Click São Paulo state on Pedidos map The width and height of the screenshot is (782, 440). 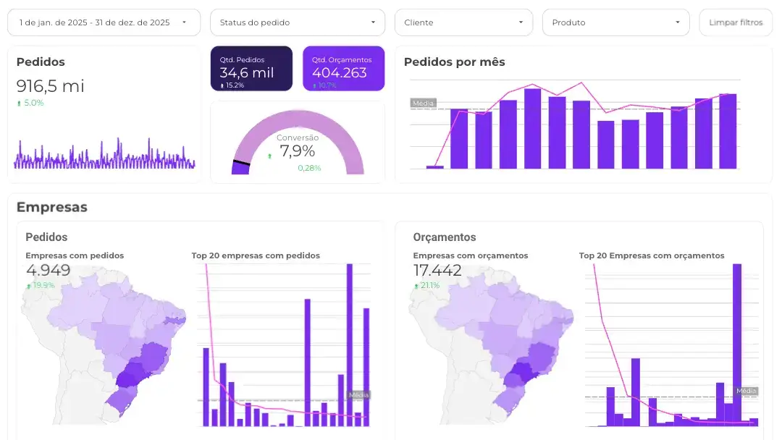tap(131, 376)
